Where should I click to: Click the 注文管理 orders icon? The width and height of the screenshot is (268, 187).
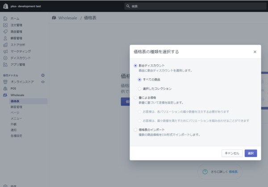click(x=5, y=25)
